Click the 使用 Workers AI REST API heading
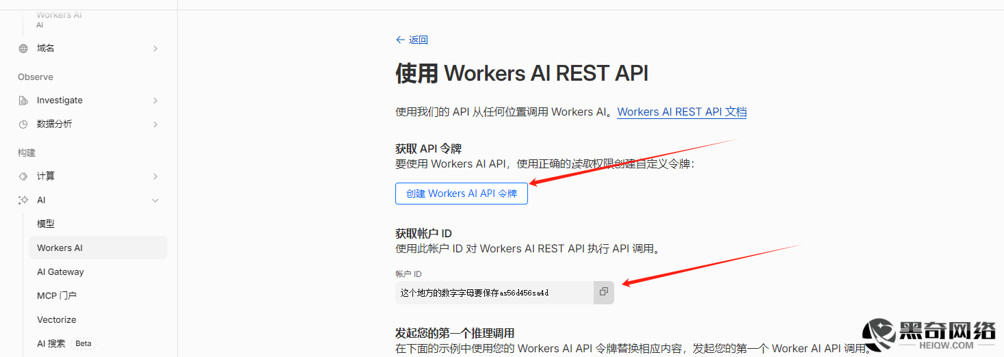Screen dimensions: 1004x357 coord(522,73)
